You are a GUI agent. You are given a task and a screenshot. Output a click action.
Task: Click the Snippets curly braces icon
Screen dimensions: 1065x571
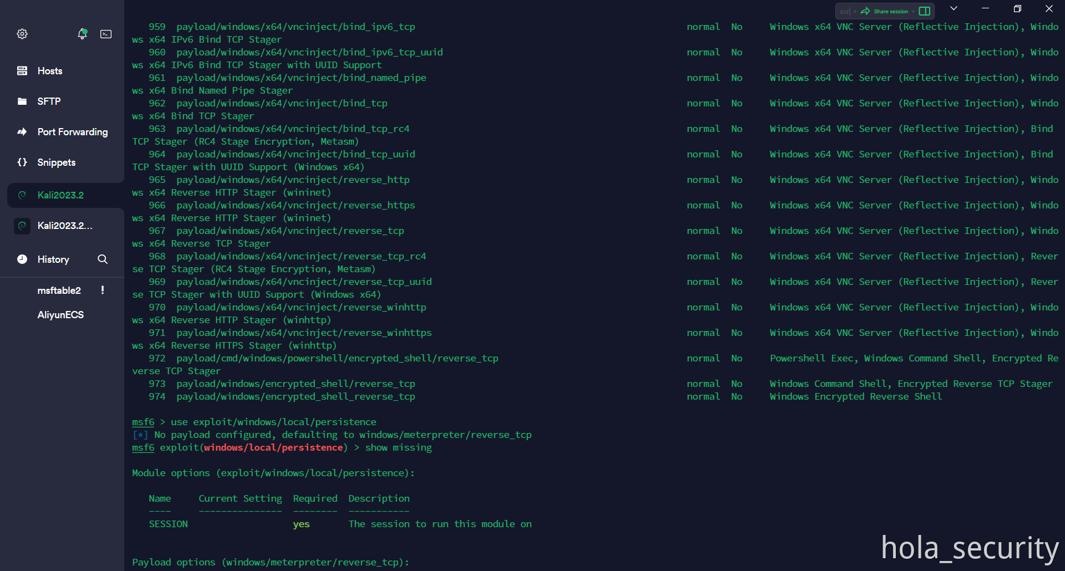(22, 162)
